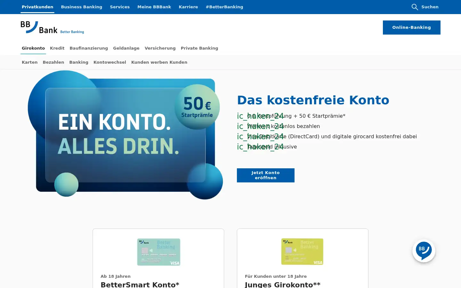Viewport: 461px width, 288px height.
Task: Open the Baufinanzierung section
Action: (x=89, y=48)
